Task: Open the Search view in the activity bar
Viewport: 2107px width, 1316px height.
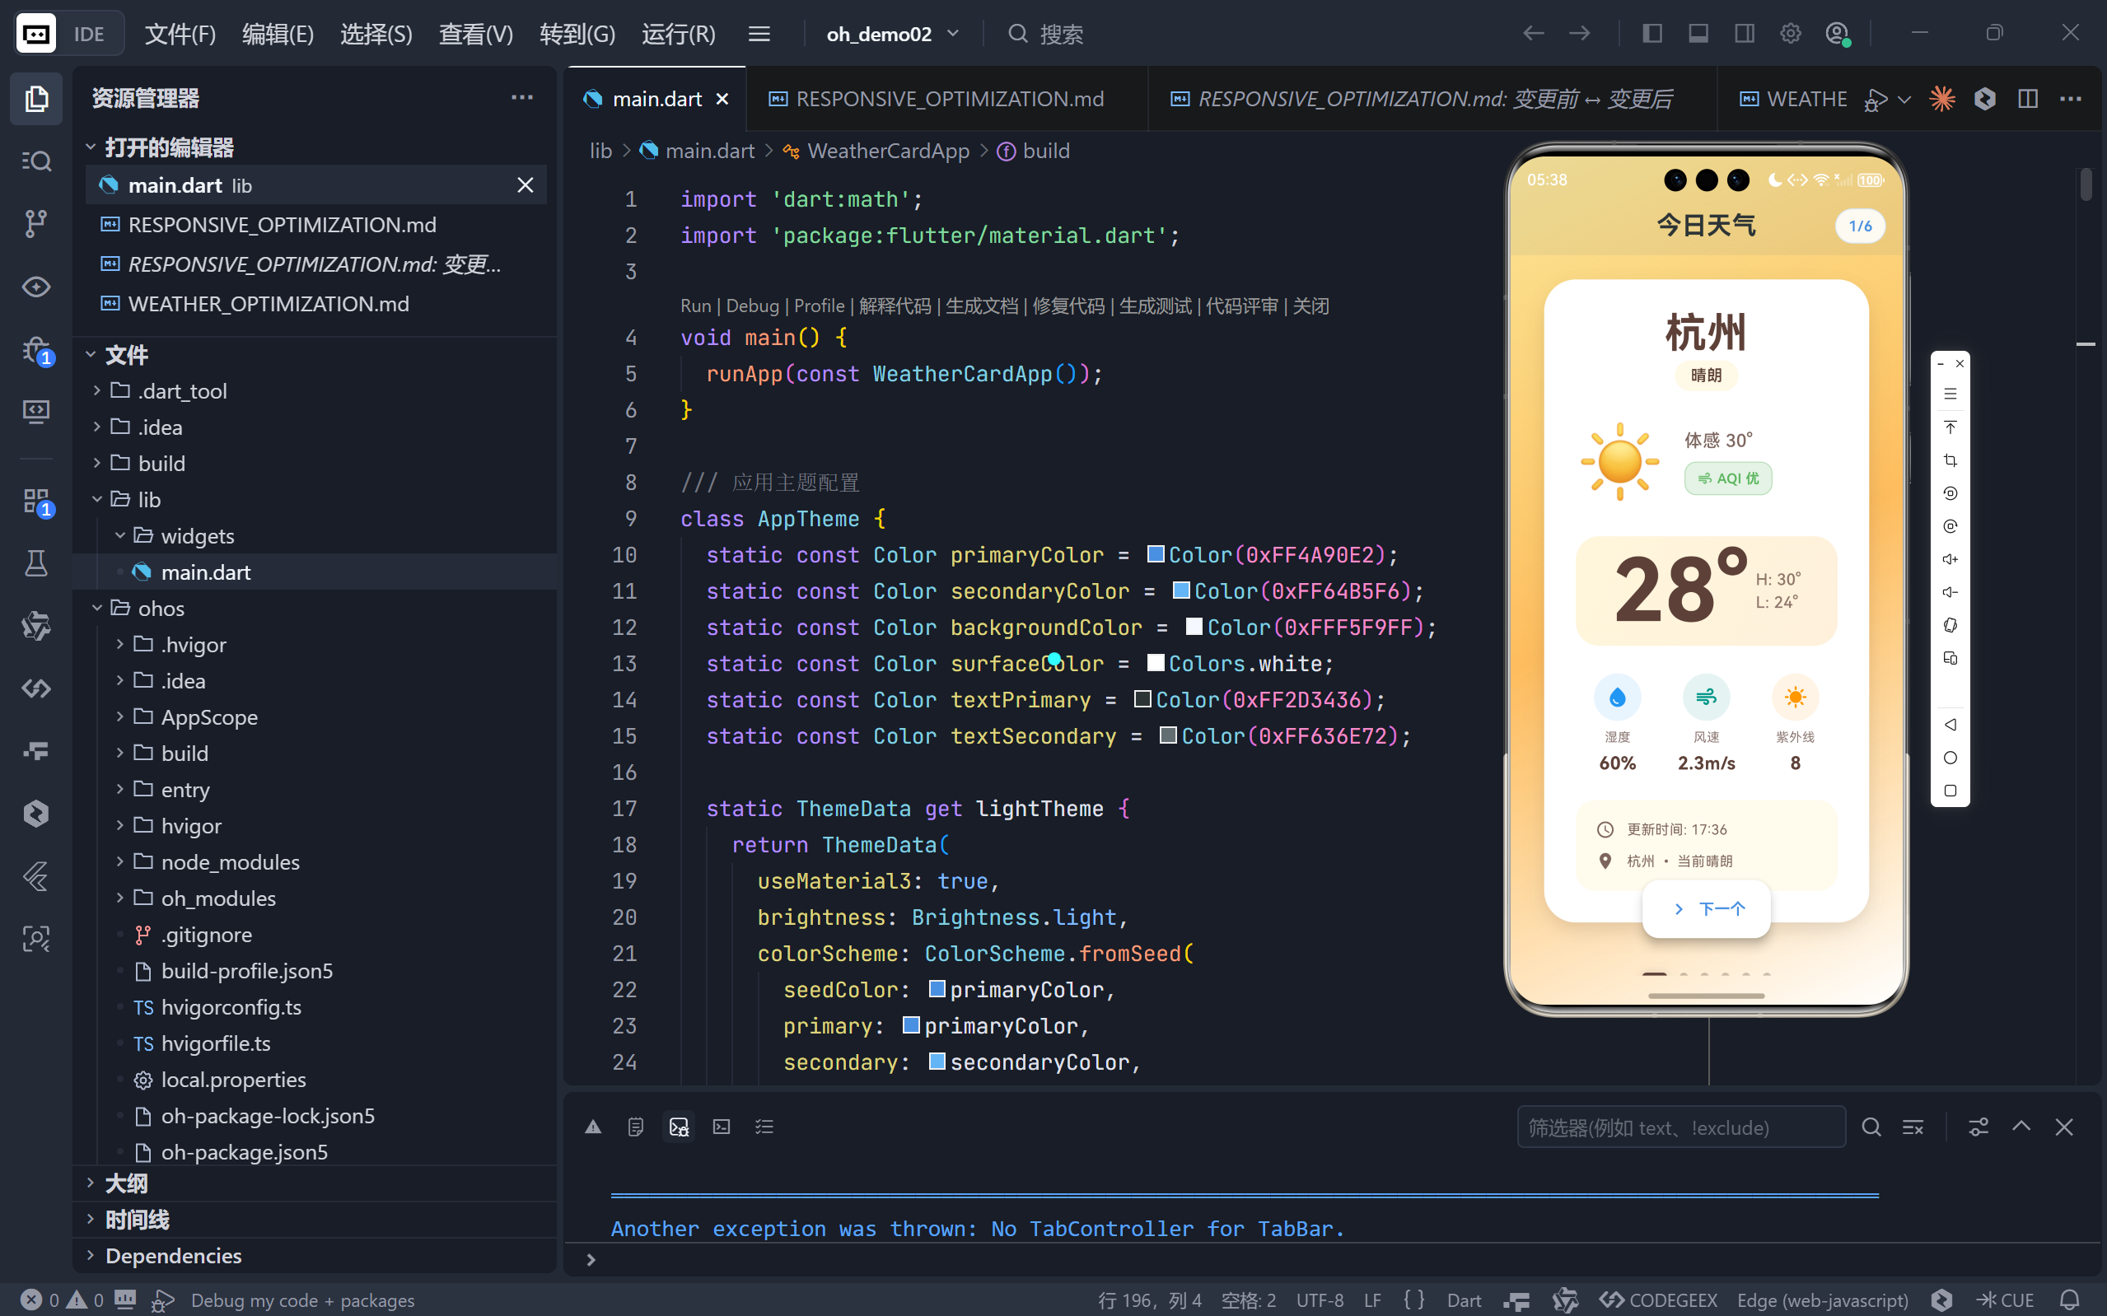Action: pyautogui.click(x=35, y=161)
